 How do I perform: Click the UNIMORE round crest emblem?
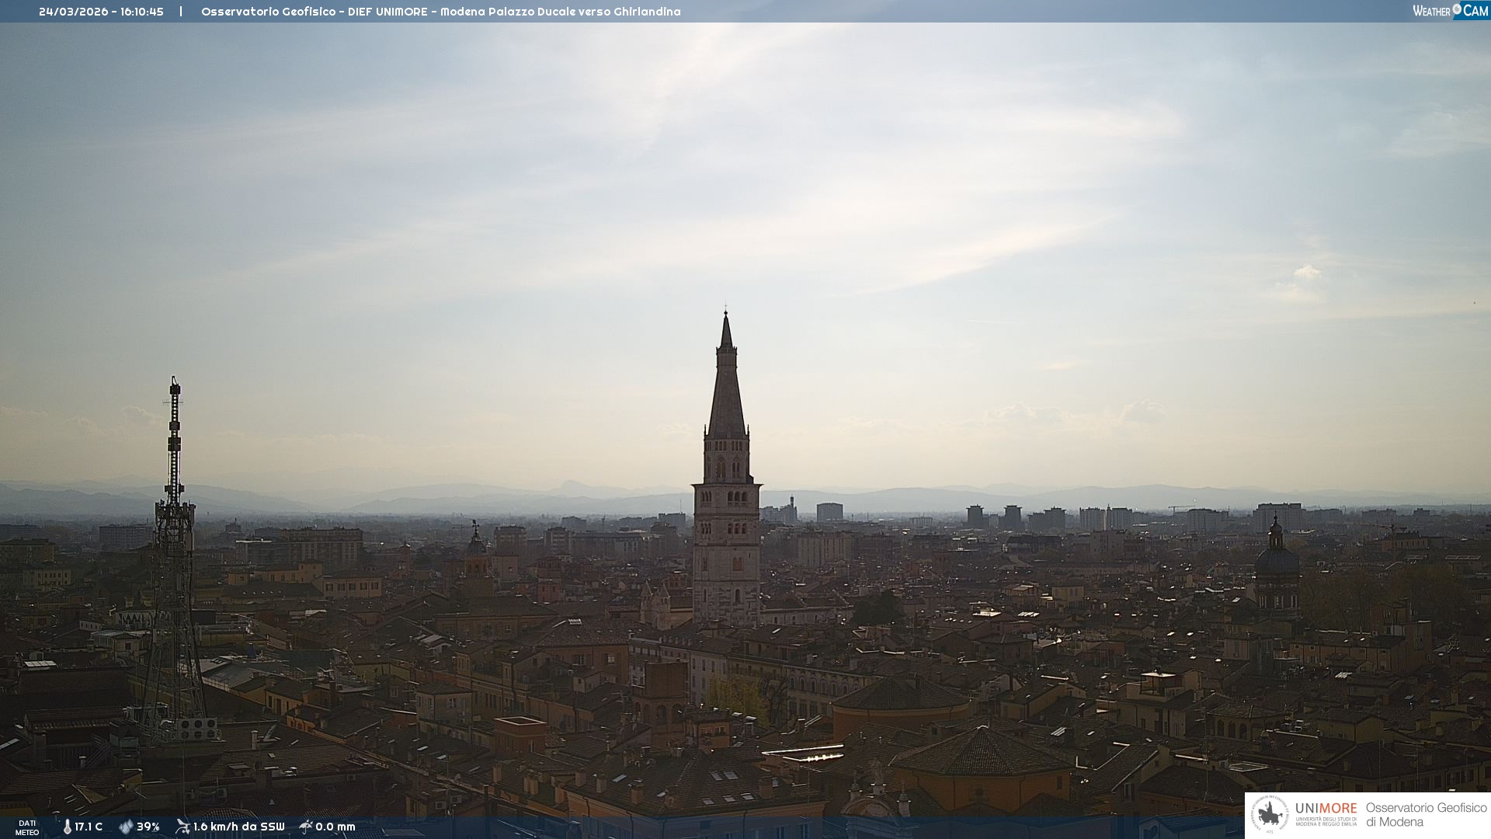(x=1270, y=815)
